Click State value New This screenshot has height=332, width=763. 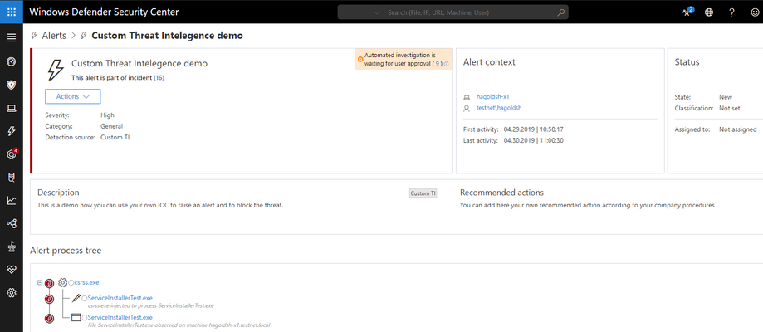726,97
